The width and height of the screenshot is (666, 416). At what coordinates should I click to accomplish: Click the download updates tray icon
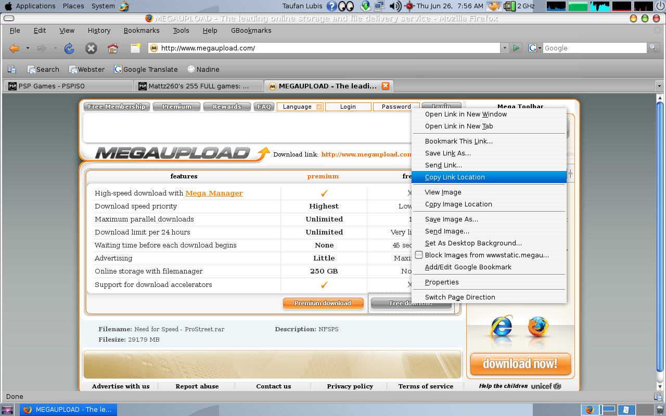[366, 6]
